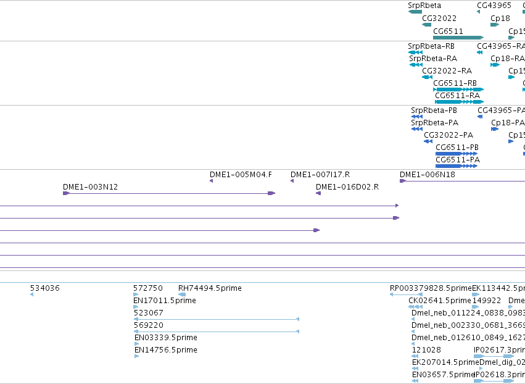The width and height of the screenshot is (525, 384).
Task: Select the 121028 feature label
Action: click(x=426, y=350)
